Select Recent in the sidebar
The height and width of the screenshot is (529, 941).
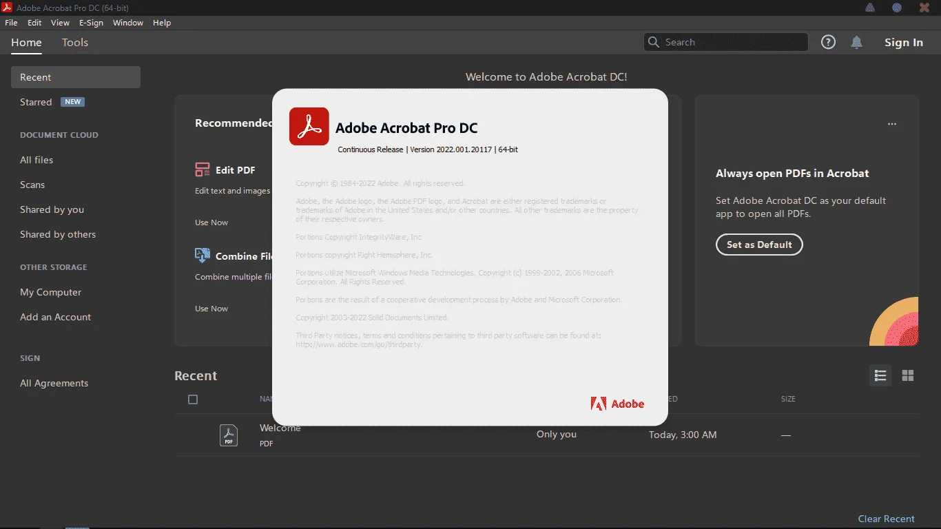coord(76,77)
